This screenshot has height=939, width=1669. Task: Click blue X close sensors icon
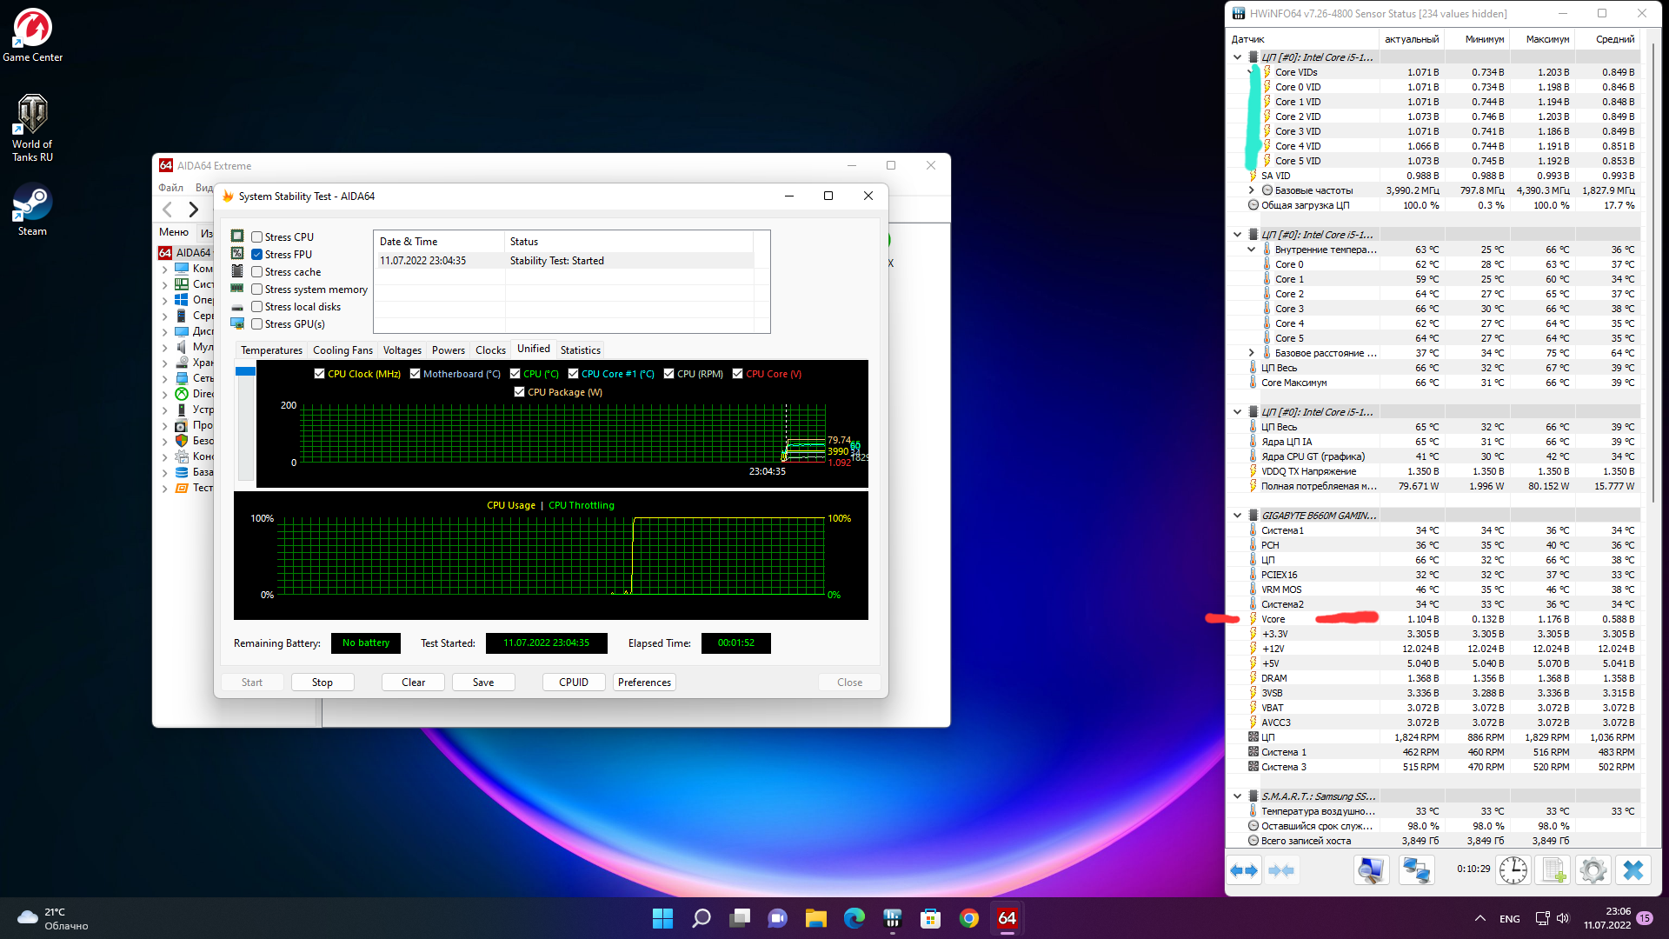1633,870
